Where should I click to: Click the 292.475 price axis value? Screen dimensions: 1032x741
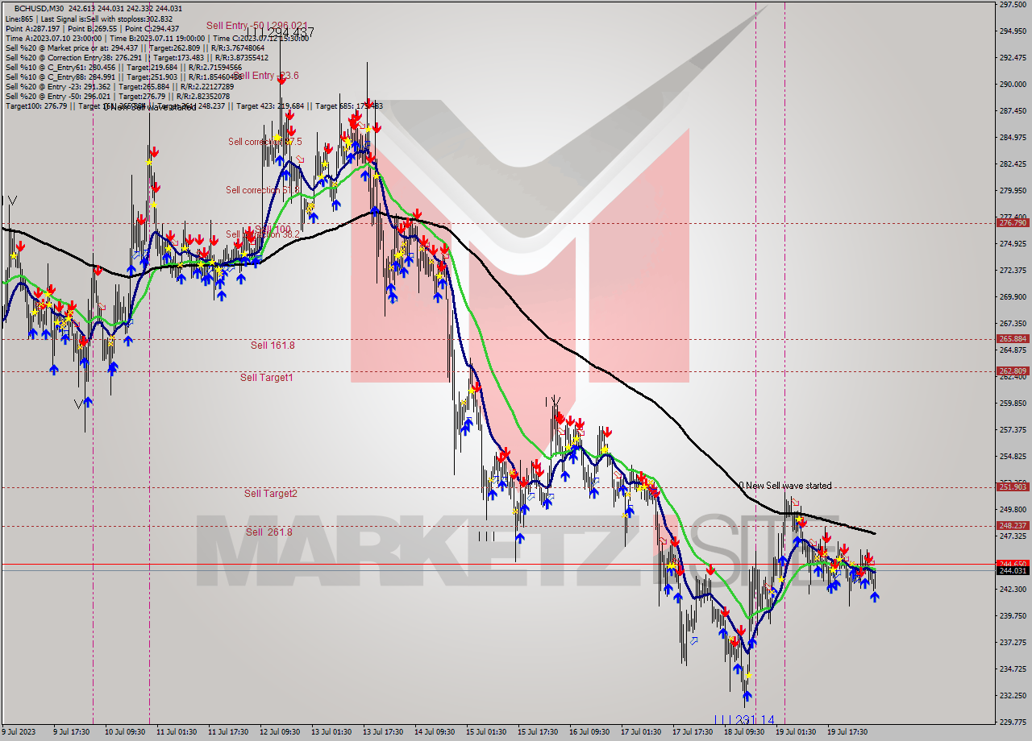coord(1013,58)
